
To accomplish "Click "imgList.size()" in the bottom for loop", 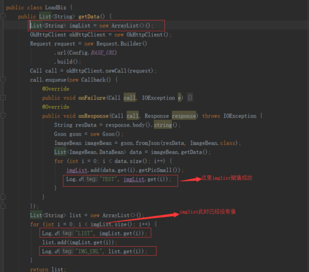I will pos(111,225).
